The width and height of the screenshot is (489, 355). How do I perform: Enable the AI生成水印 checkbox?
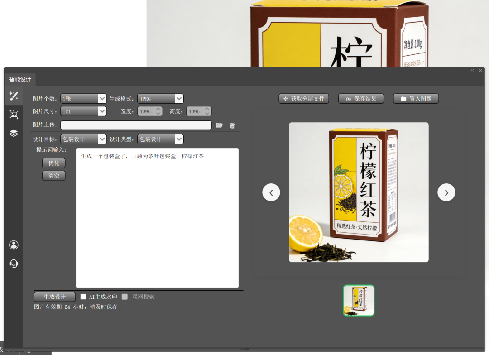[83, 297]
